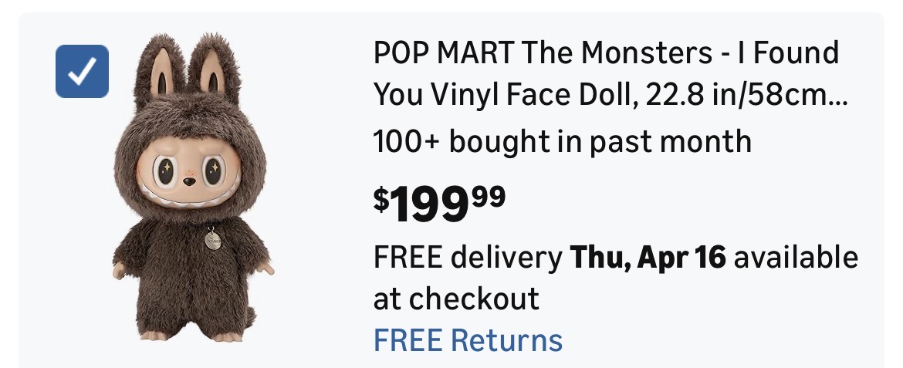Click the FREE delivery text
The width and height of the screenshot is (903, 368).
(468, 258)
